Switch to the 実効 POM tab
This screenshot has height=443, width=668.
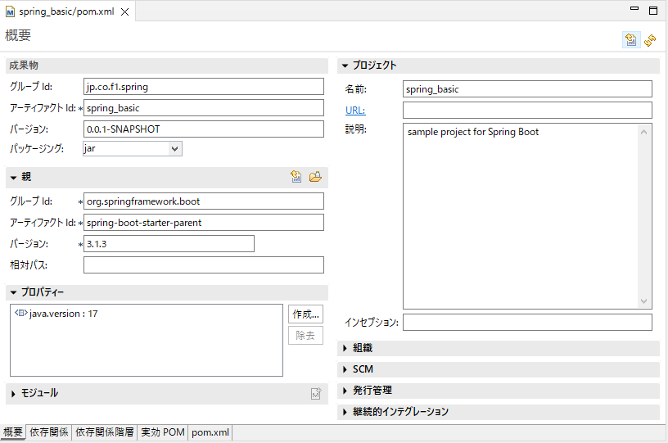coord(162,432)
